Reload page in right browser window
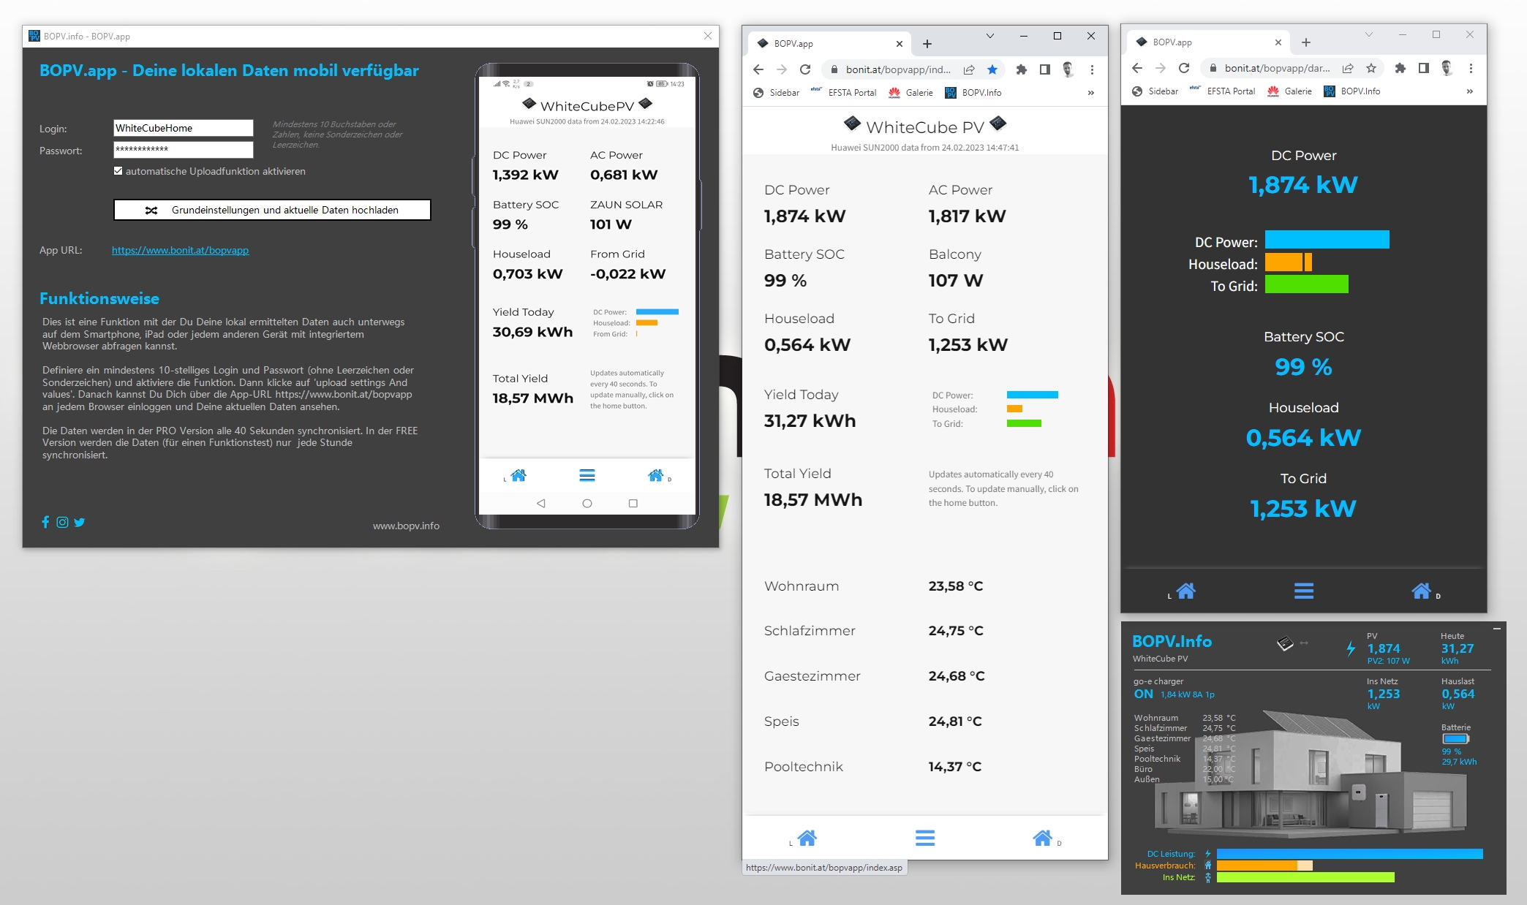 1183,68
